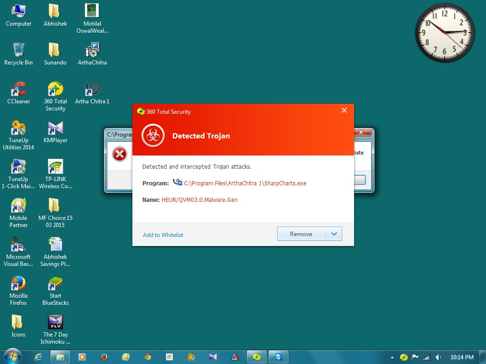The image size is (486, 364).
Task: Click the network signal tray icon
Action: 427,357
